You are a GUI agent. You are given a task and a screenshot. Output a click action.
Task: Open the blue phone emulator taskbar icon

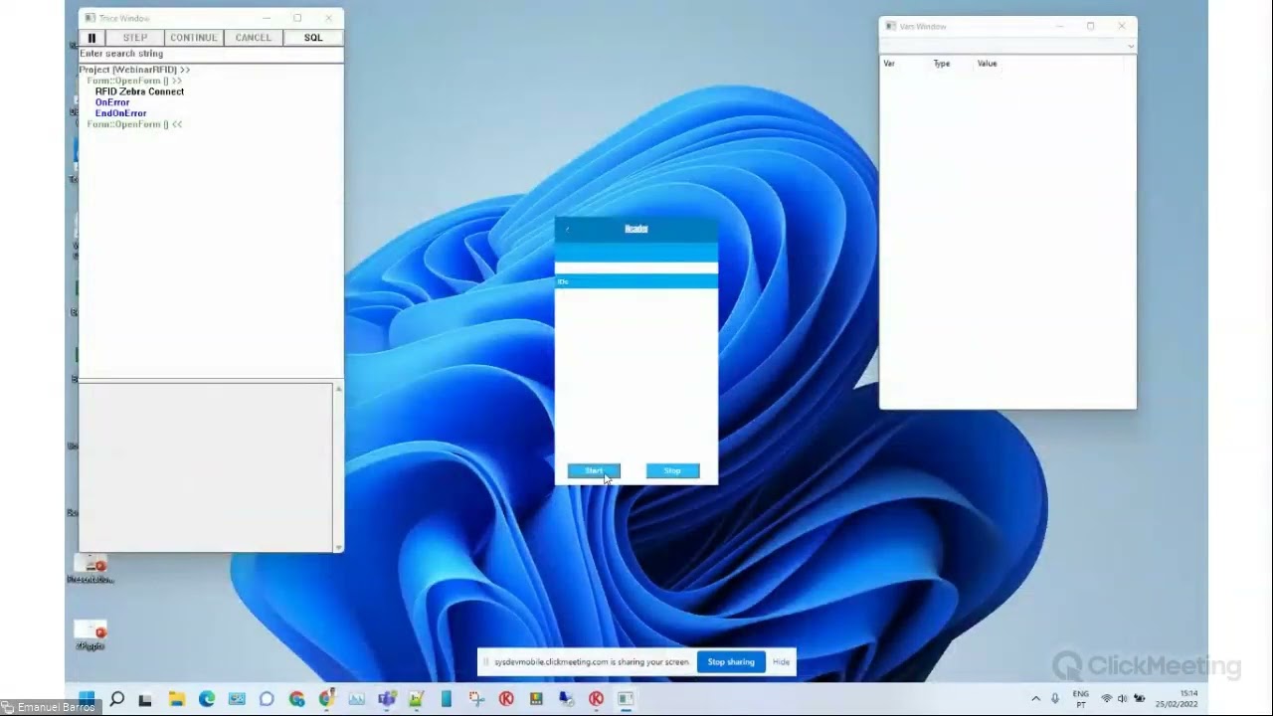coord(447,698)
